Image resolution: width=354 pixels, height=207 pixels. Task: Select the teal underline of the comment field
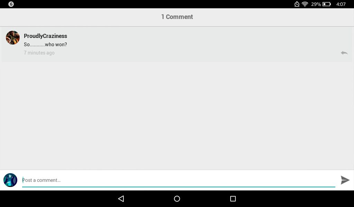click(179, 187)
